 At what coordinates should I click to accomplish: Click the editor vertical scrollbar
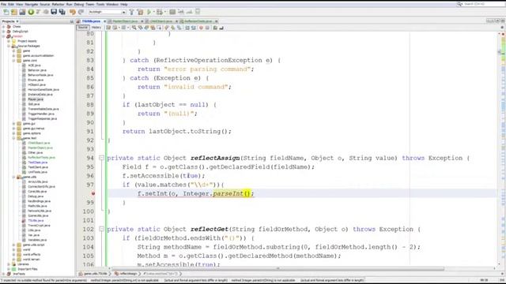point(500,51)
